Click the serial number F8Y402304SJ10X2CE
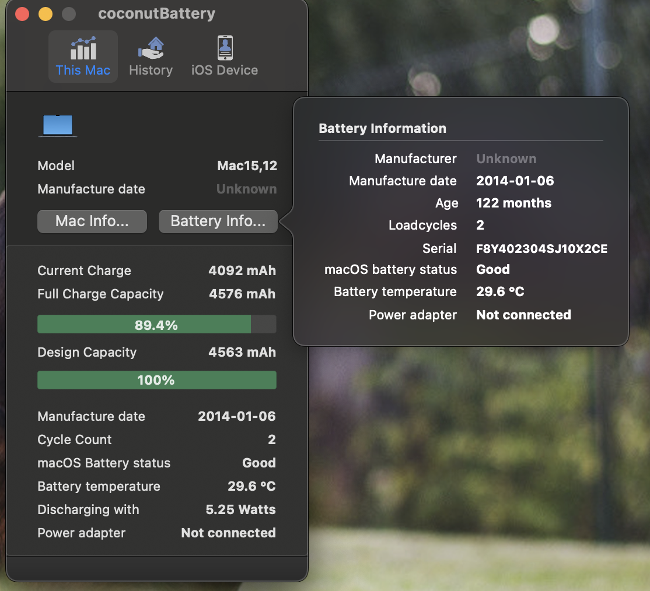The width and height of the screenshot is (650, 591). (x=542, y=248)
